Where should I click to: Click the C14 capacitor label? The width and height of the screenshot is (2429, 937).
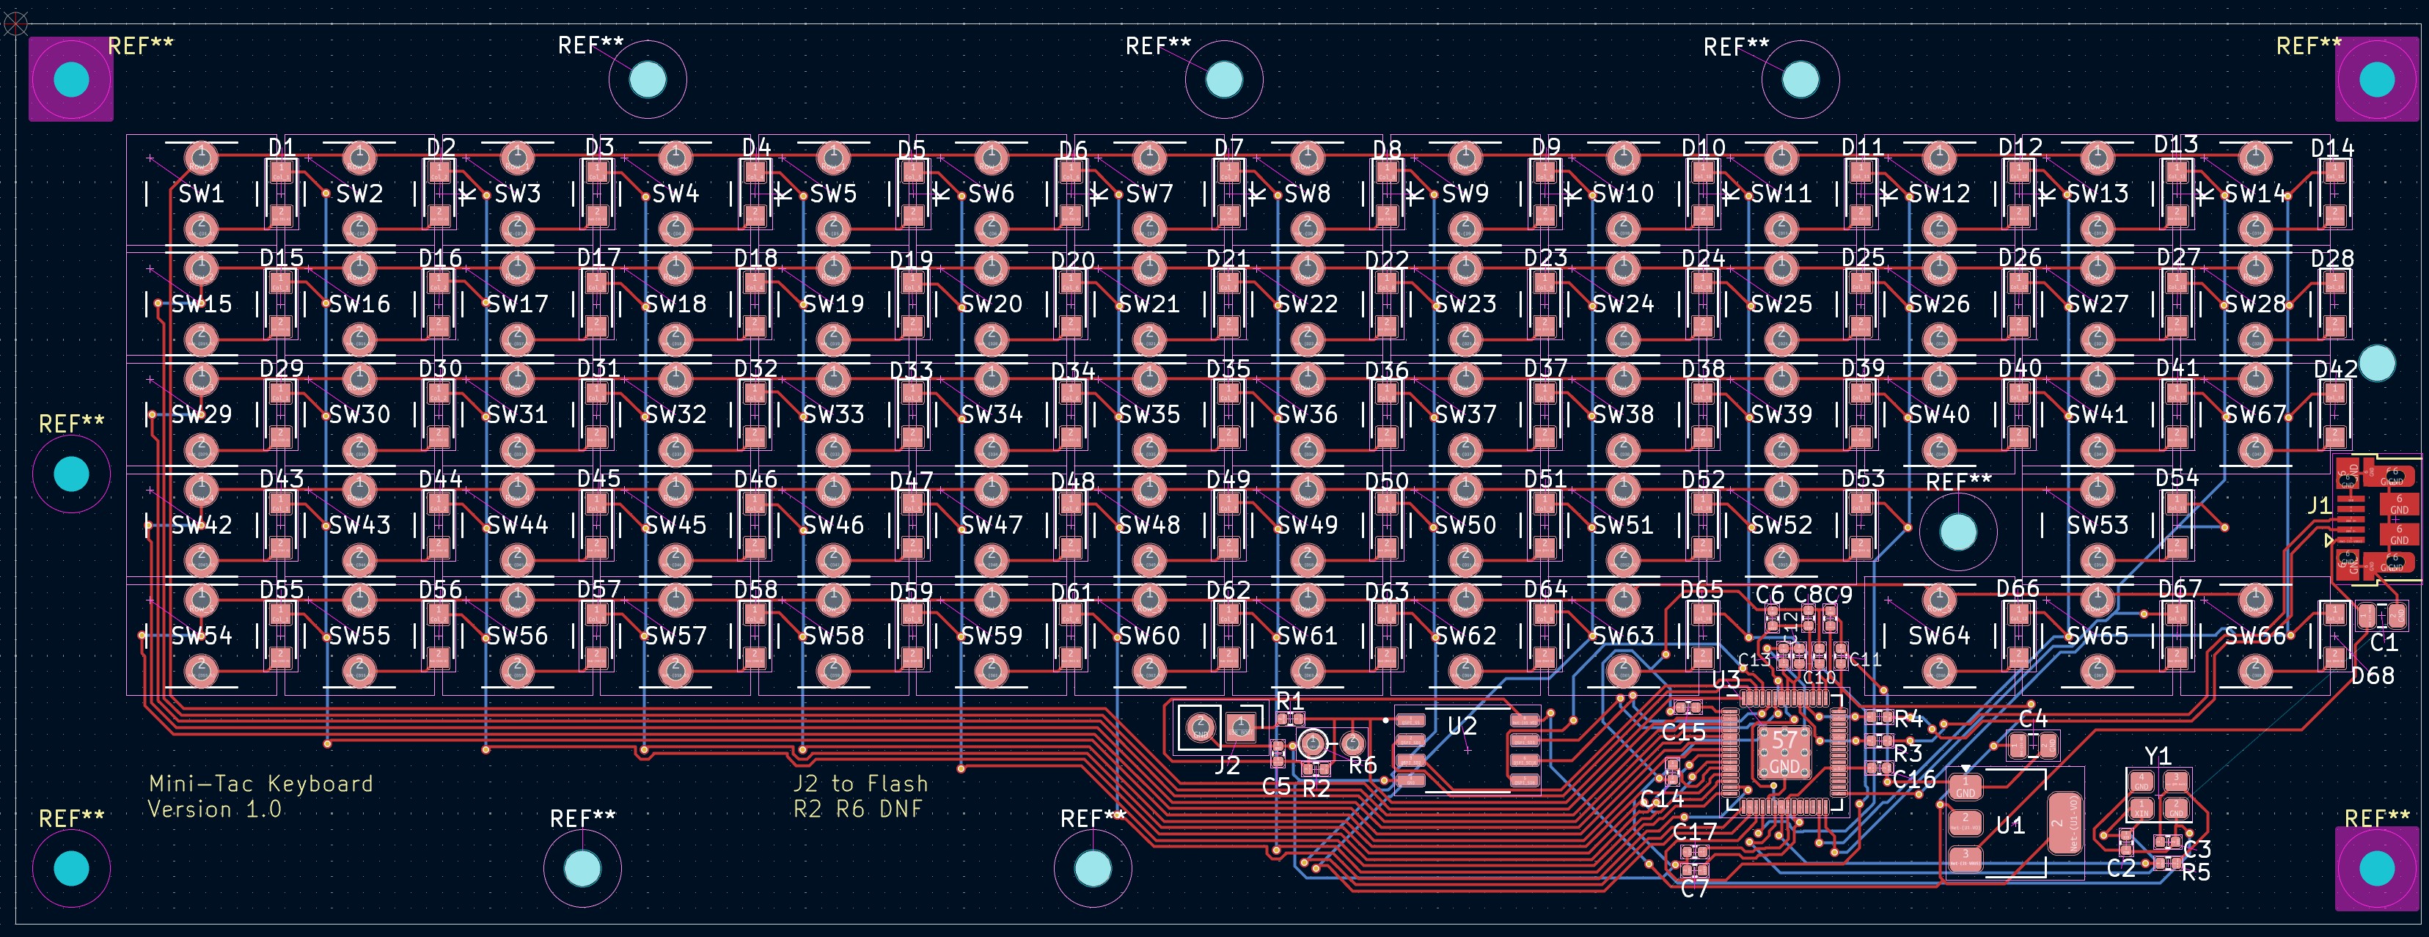[1661, 799]
